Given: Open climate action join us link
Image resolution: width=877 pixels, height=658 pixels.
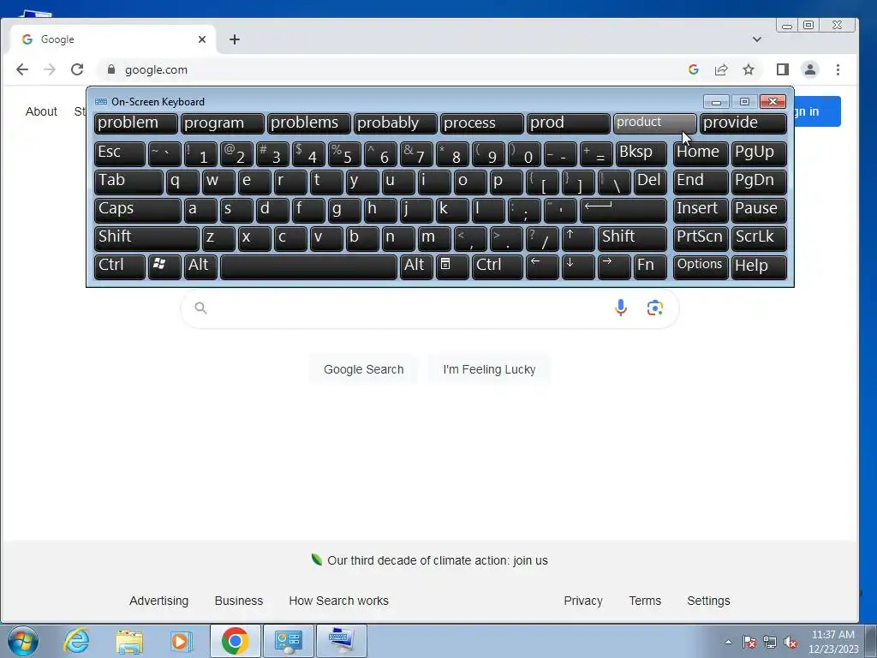Looking at the screenshot, I should point(438,560).
